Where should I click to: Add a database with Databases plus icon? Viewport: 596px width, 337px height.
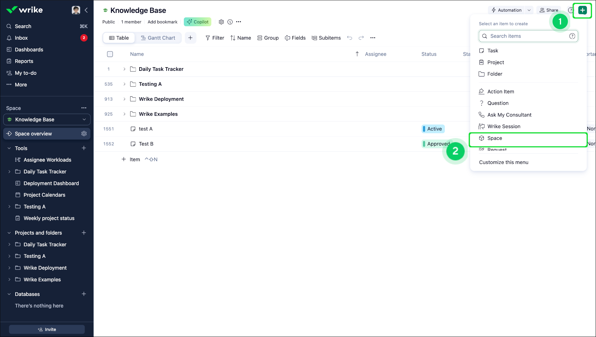84,294
